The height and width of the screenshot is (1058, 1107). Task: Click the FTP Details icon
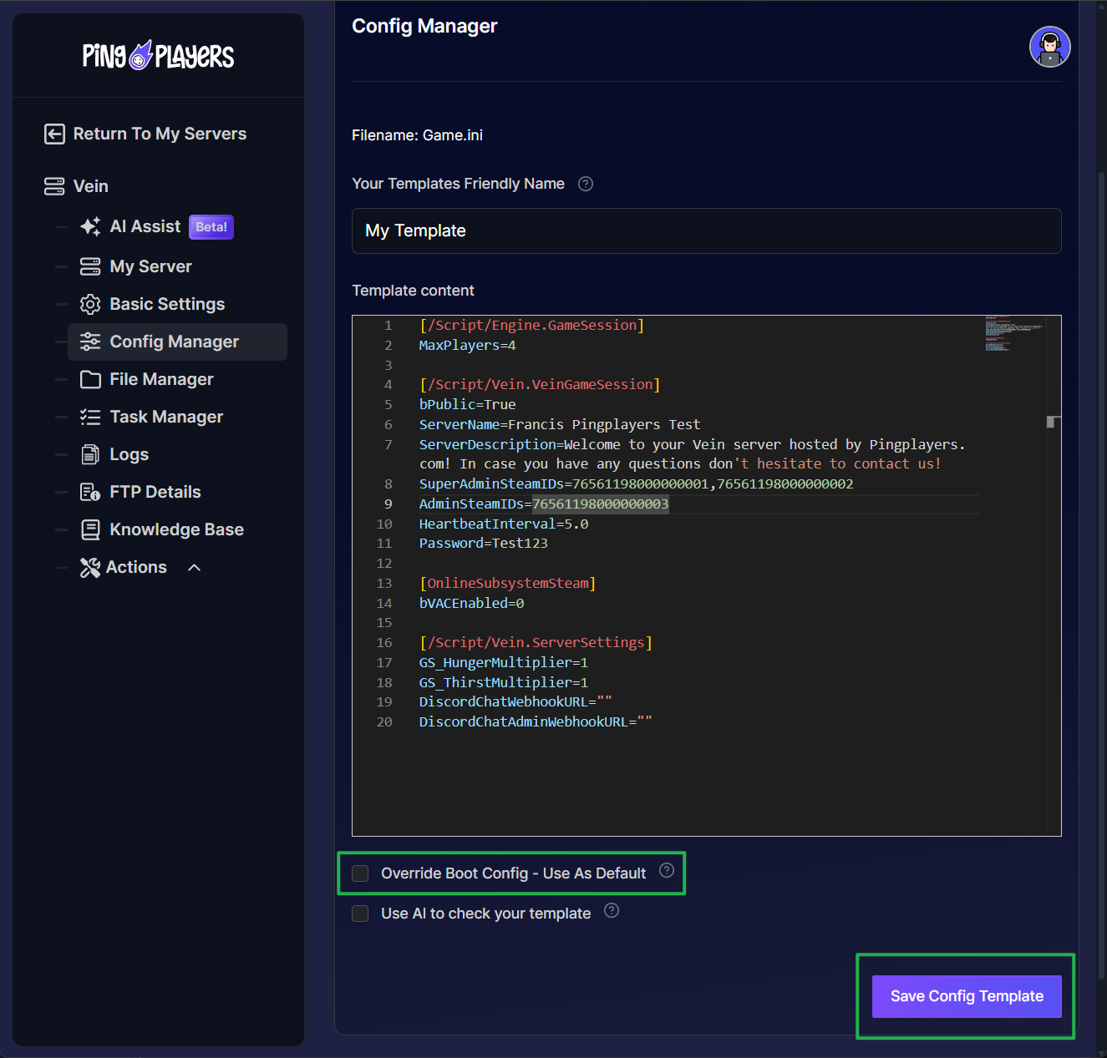tap(90, 493)
